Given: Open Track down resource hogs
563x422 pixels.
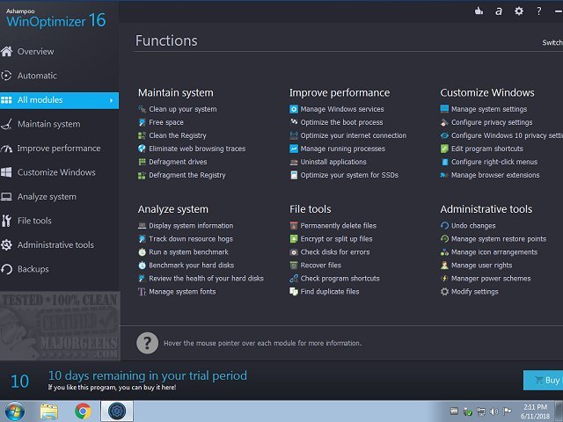Looking at the screenshot, I should click(x=191, y=239).
